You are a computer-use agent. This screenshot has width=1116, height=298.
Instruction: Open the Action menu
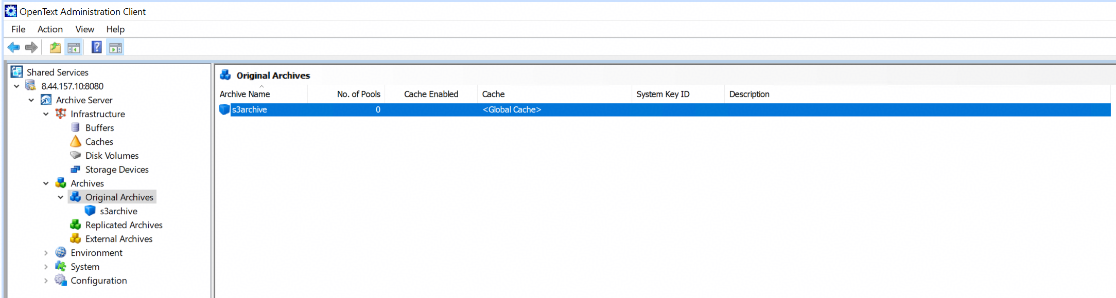[x=50, y=29]
